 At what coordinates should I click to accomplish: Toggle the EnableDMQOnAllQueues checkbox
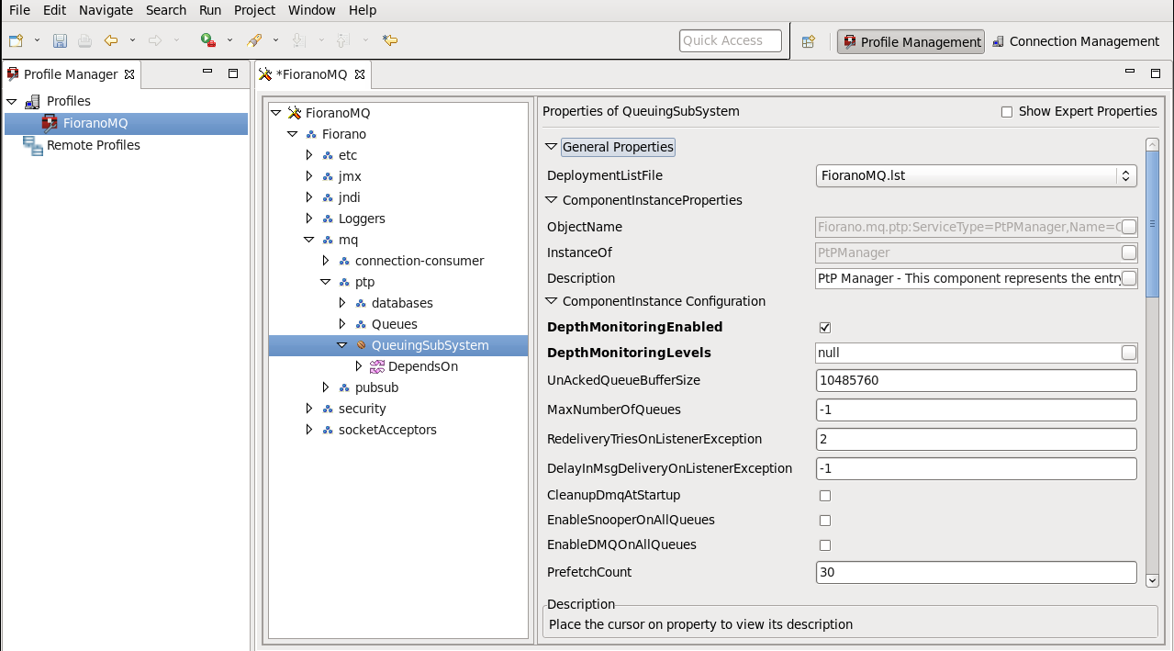pos(825,545)
